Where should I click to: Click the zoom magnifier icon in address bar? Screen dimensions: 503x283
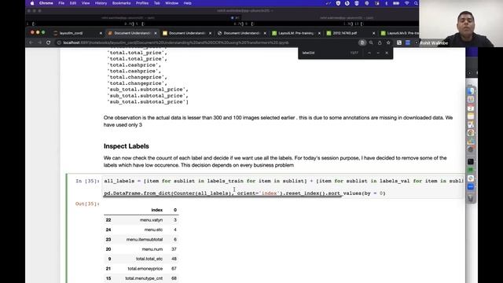pos(371,42)
